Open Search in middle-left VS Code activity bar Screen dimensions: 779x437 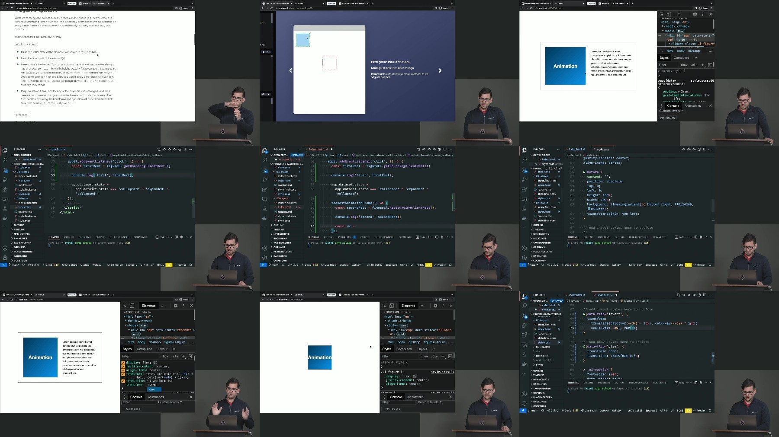pyautogui.click(x=5, y=160)
